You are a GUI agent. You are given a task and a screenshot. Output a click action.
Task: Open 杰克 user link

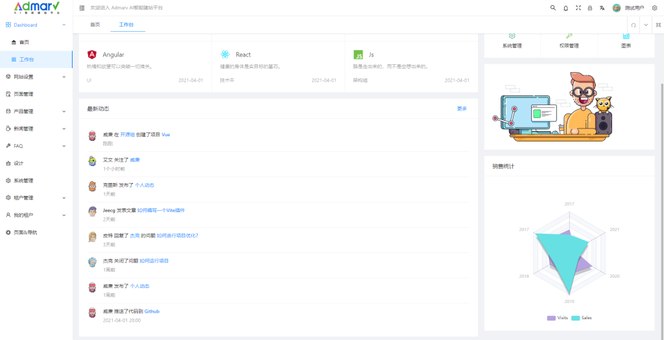(135, 236)
